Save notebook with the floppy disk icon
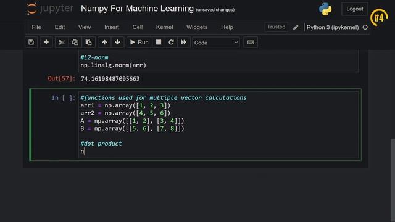This screenshot has height=222, width=395. pyautogui.click(x=31, y=43)
